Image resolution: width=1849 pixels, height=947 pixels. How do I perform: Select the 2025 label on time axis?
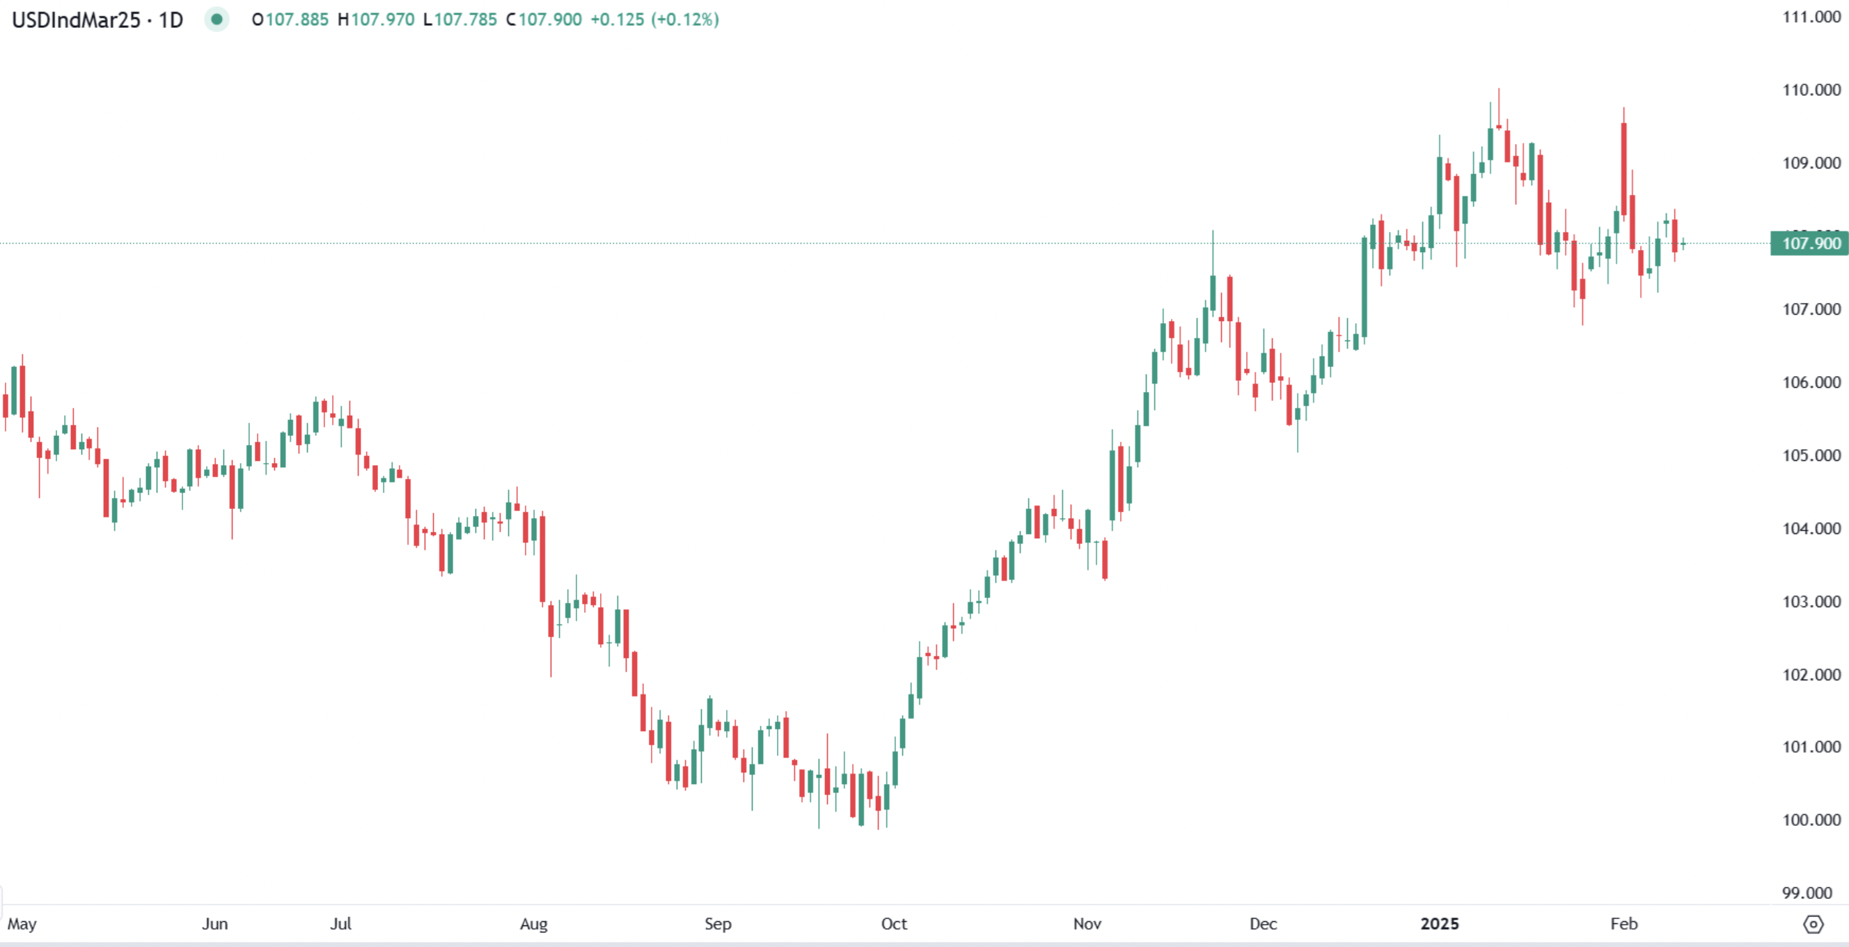pos(1439,924)
